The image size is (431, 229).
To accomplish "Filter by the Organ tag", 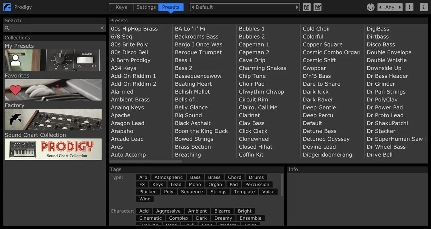I will point(215,185).
